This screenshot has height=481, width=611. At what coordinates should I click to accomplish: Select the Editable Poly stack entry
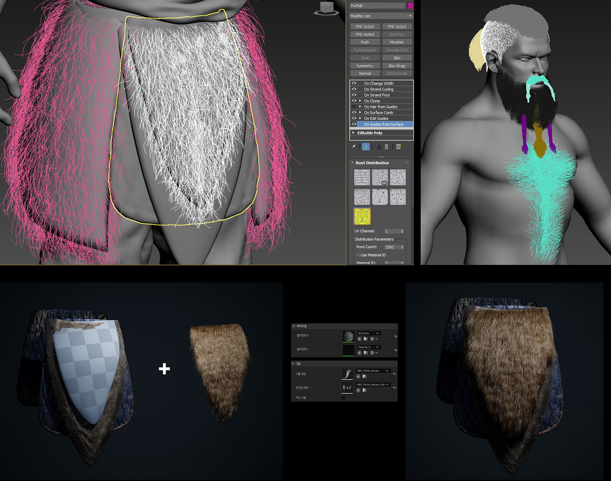pos(370,133)
